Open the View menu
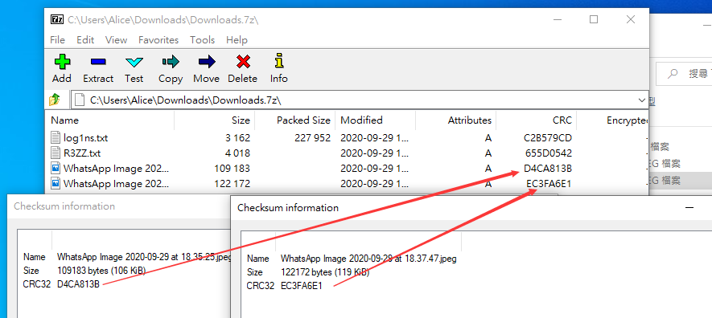Viewport: 712px width, 318px height. [116, 40]
